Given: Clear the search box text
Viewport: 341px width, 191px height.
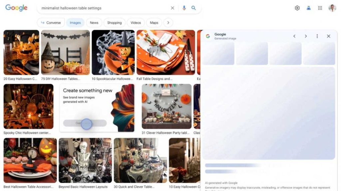Looking at the screenshot, I should 172,8.
